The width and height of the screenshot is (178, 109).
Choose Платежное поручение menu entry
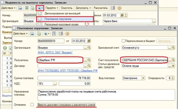point(65,19)
